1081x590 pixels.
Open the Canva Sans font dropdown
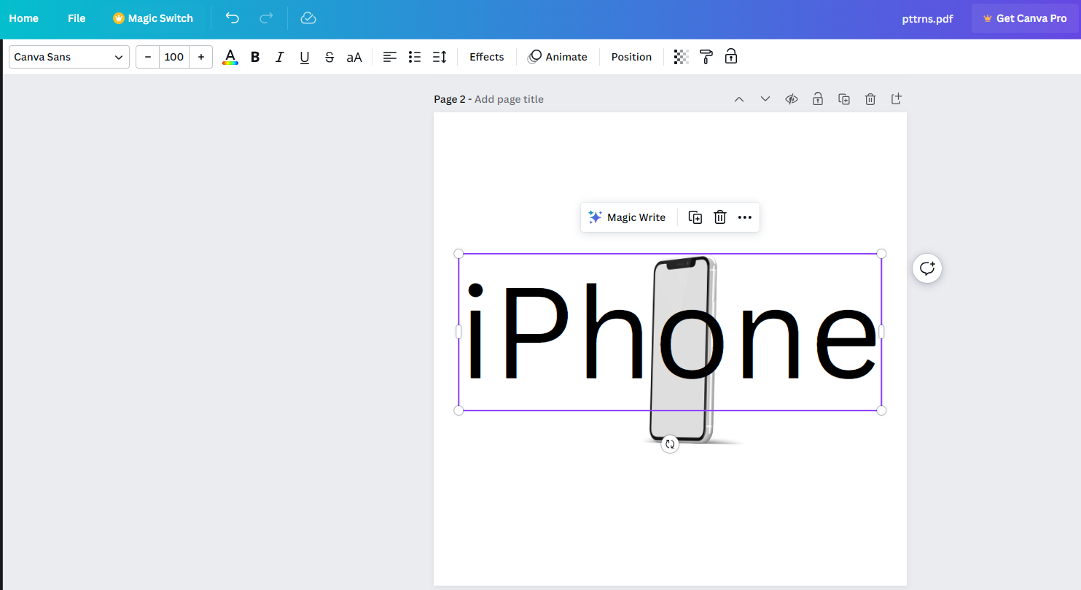(69, 57)
